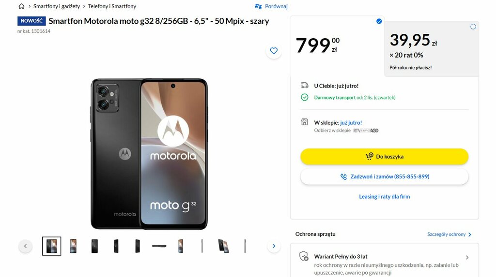The width and height of the screenshot is (496, 277).
Task: Click the delivery truck icon
Action: point(304,85)
